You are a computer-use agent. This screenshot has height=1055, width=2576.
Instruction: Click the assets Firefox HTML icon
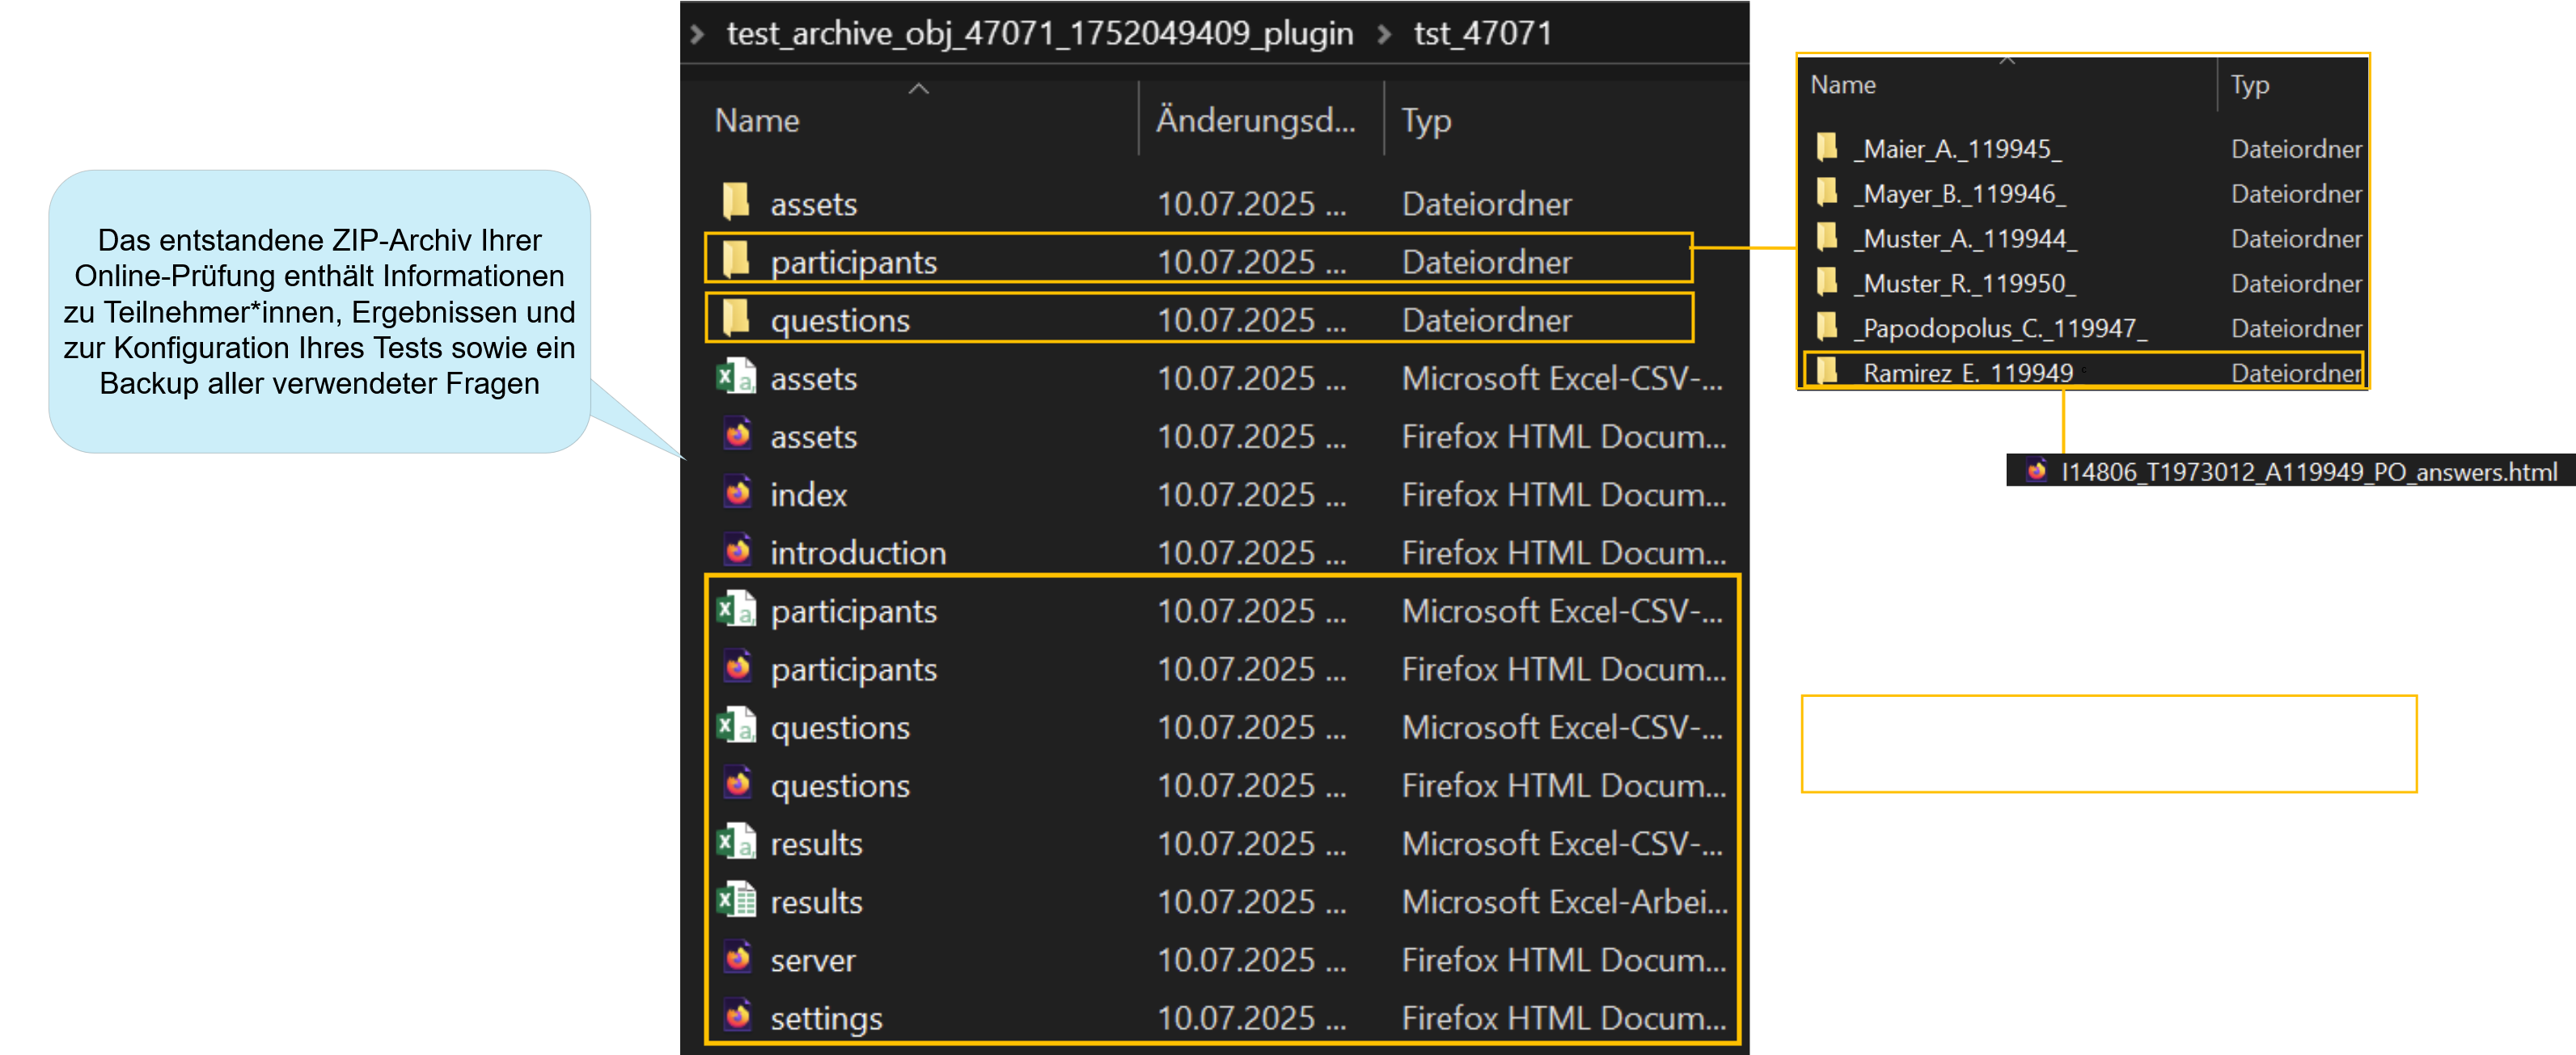(x=738, y=435)
